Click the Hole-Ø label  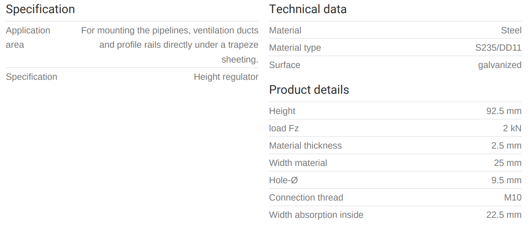[x=284, y=180]
